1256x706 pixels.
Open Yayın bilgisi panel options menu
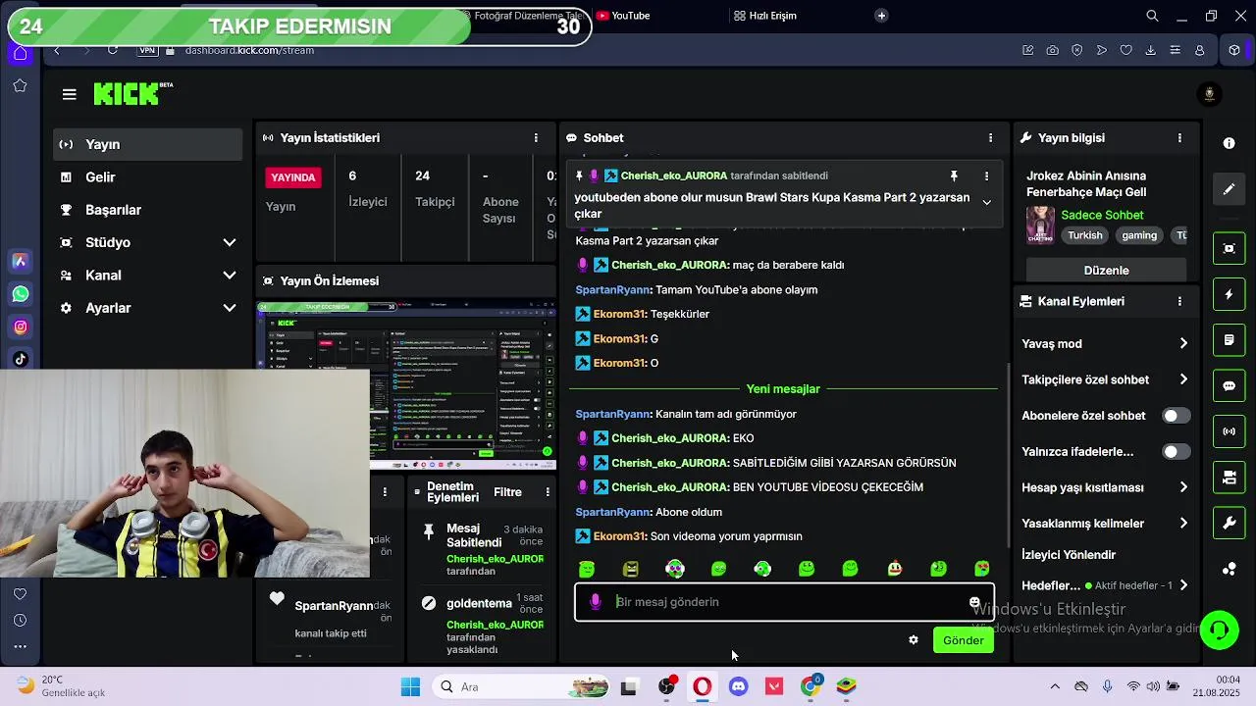(x=1179, y=138)
